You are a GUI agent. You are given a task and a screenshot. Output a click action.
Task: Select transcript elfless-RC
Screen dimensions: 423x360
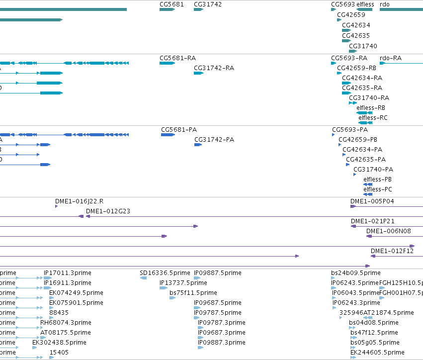coord(365,123)
